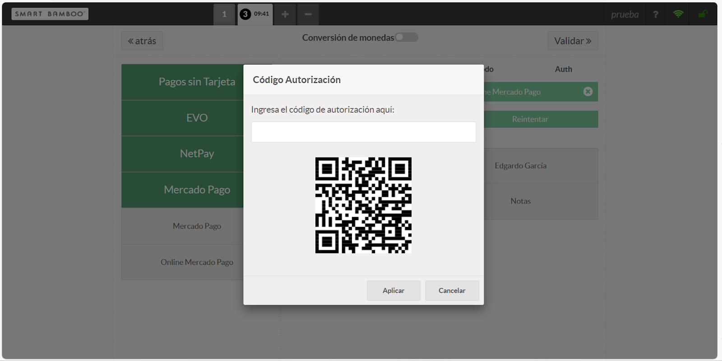Go back with the atrás button

click(x=142, y=41)
